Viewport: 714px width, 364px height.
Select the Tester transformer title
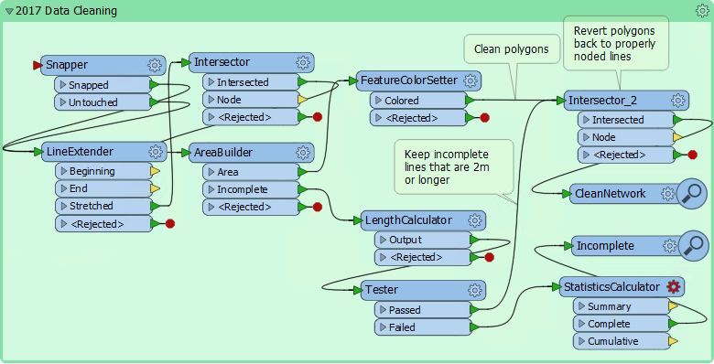click(382, 289)
